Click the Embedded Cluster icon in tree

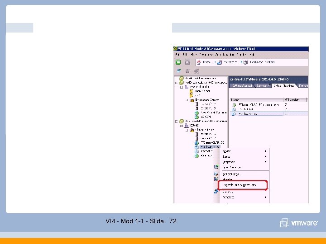[192, 100]
